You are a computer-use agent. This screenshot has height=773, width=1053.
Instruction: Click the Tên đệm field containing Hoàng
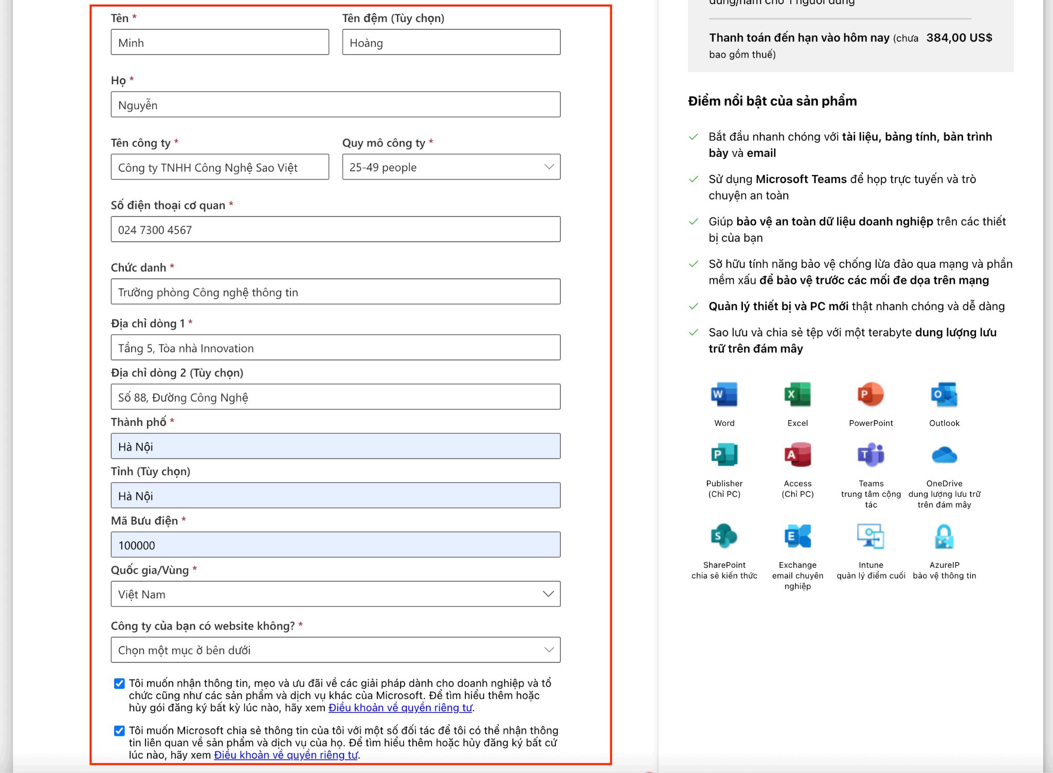point(451,42)
